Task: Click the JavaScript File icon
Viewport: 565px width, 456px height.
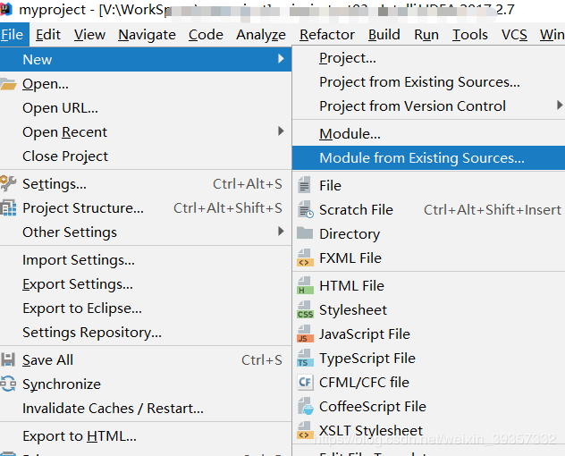Action: (x=304, y=334)
